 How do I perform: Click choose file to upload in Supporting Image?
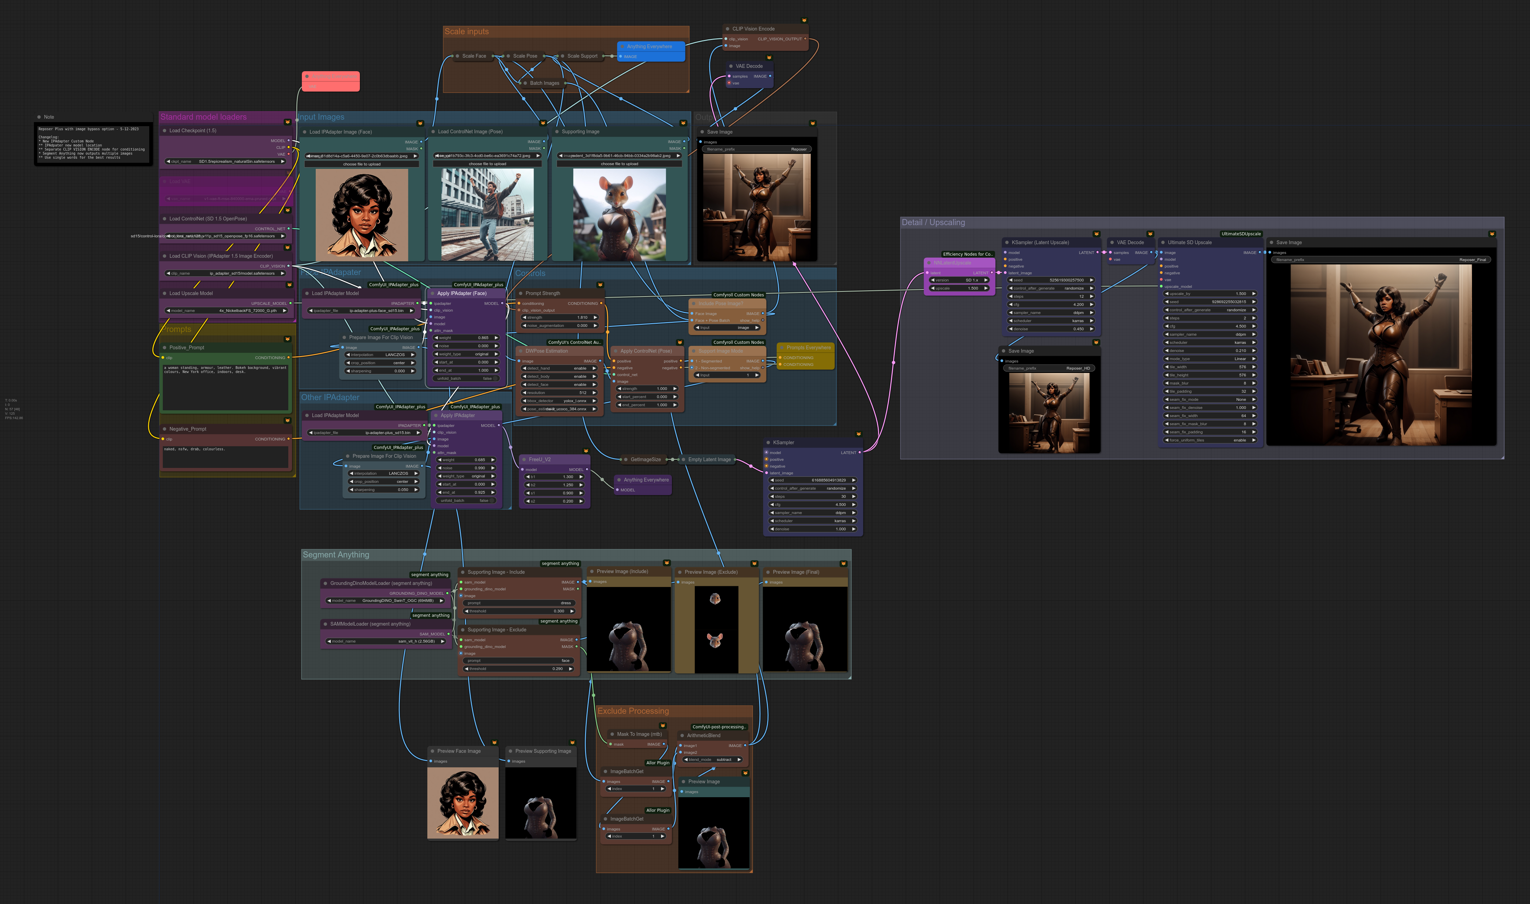tap(619, 164)
